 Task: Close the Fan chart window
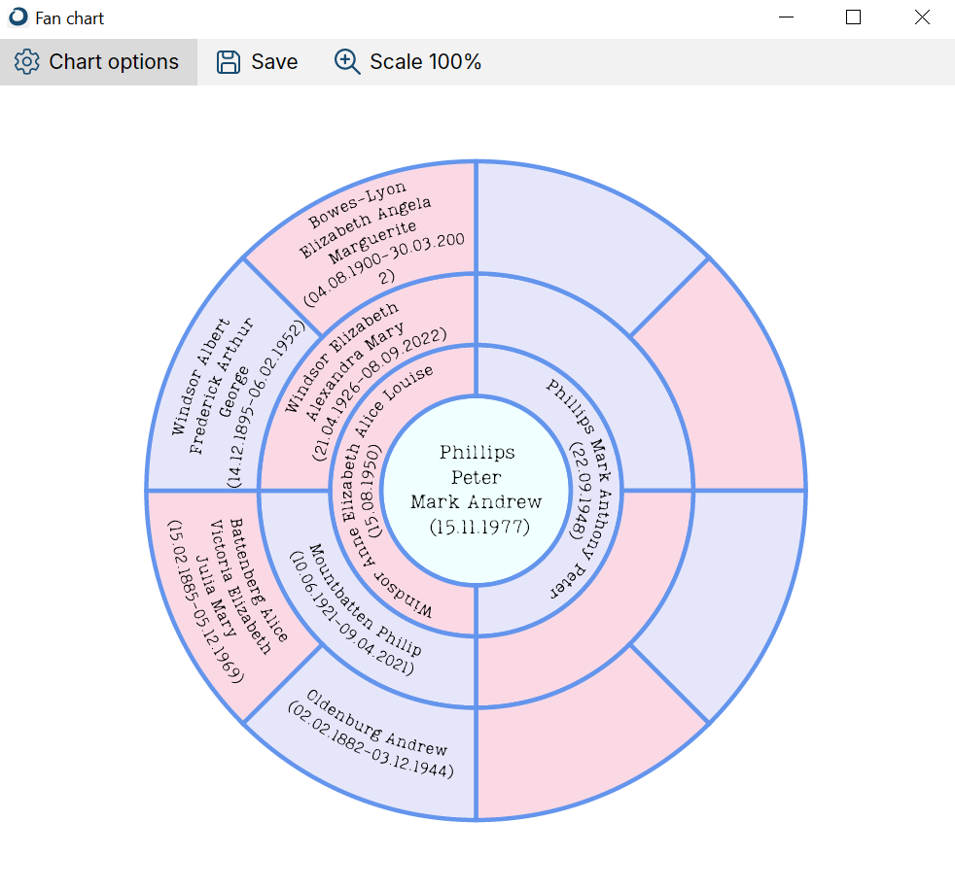click(x=922, y=17)
